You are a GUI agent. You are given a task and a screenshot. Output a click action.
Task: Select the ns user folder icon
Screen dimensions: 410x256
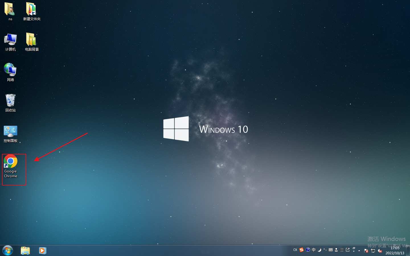10,11
